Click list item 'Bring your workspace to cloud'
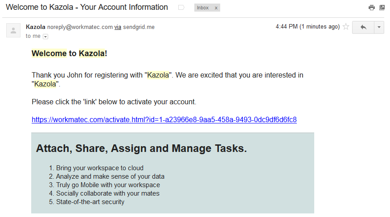The width and height of the screenshot is (390, 217). [100, 168]
